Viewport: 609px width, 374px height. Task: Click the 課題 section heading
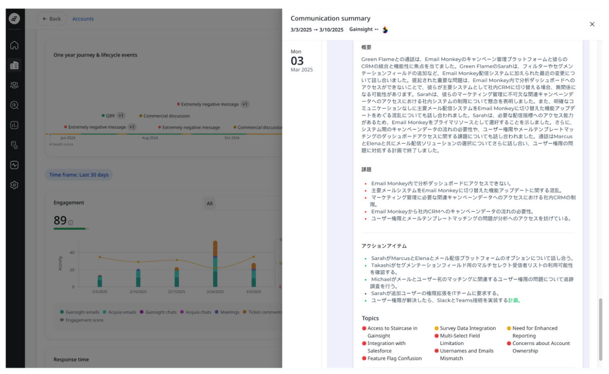366,170
